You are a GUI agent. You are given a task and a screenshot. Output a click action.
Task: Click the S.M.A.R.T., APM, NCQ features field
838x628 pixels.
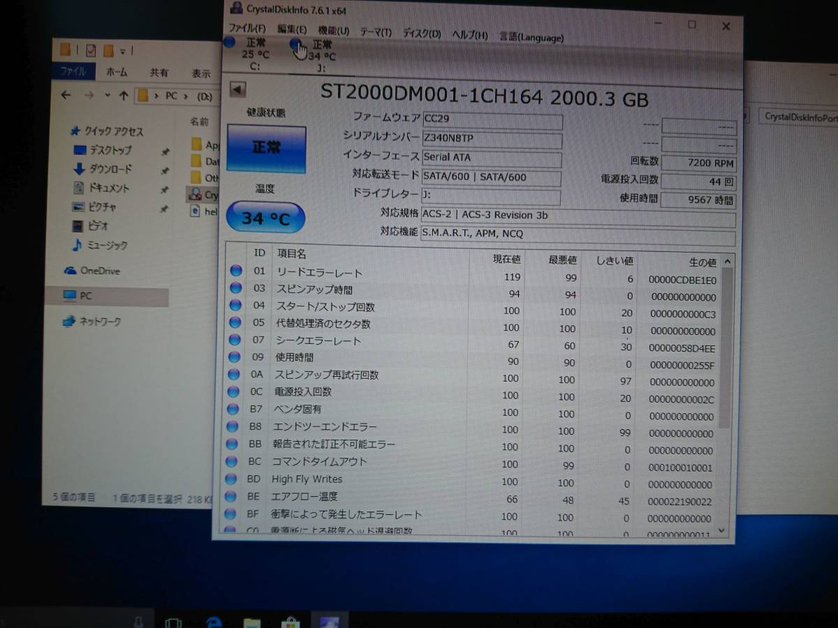578,236
